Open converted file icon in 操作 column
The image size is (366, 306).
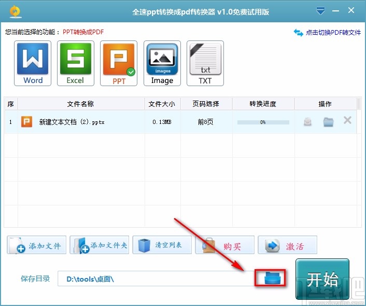pyautogui.click(x=307, y=121)
